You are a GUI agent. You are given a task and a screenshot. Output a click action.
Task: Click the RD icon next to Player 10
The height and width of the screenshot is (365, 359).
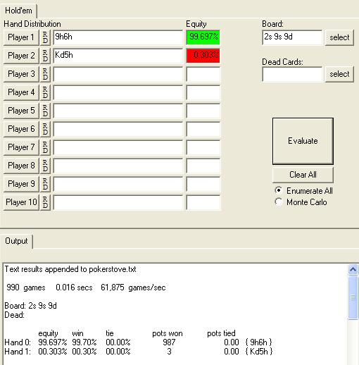click(x=45, y=202)
